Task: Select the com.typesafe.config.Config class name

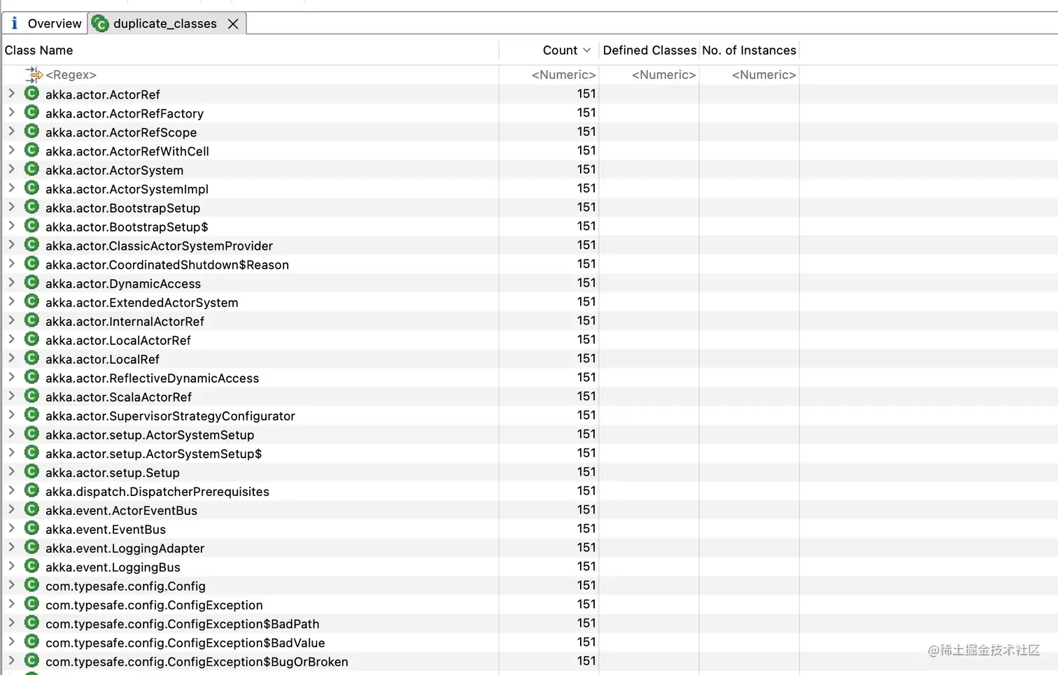Action: coord(125,585)
